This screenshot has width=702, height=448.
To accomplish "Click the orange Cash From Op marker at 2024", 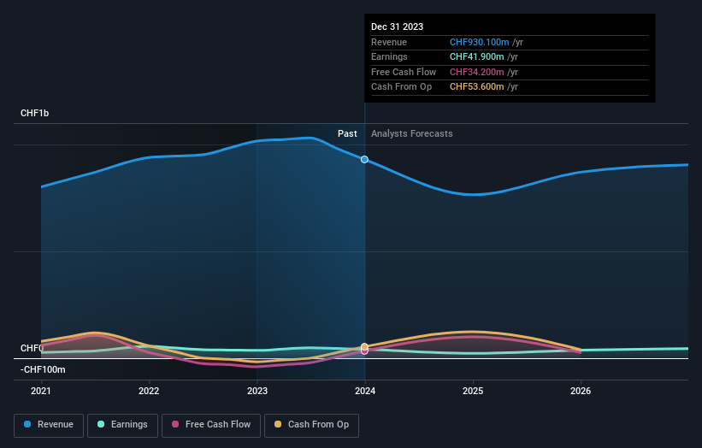I will click(x=364, y=347).
